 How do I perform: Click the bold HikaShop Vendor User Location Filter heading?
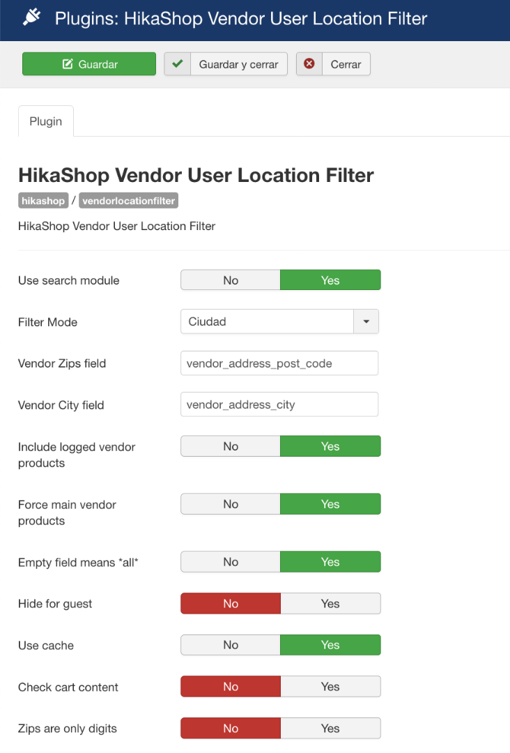196,175
